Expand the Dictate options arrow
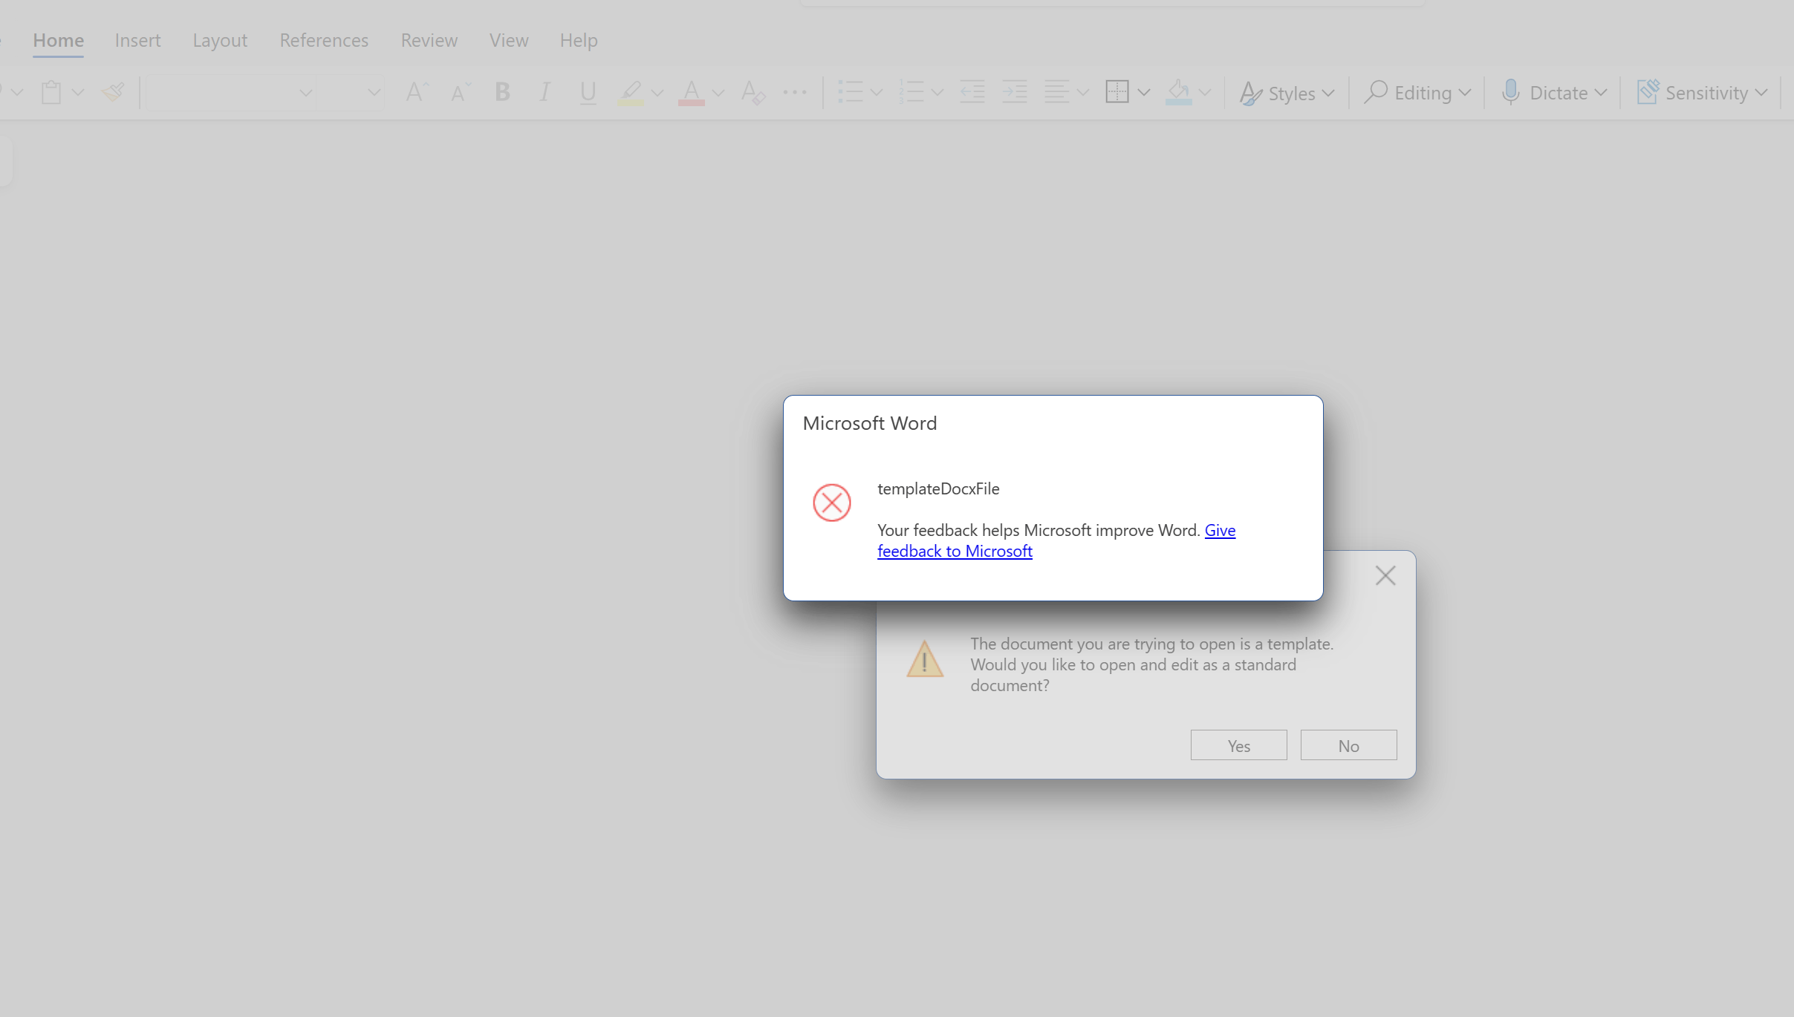Image resolution: width=1794 pixels, height=1017 pixels. coord(1601,93)
